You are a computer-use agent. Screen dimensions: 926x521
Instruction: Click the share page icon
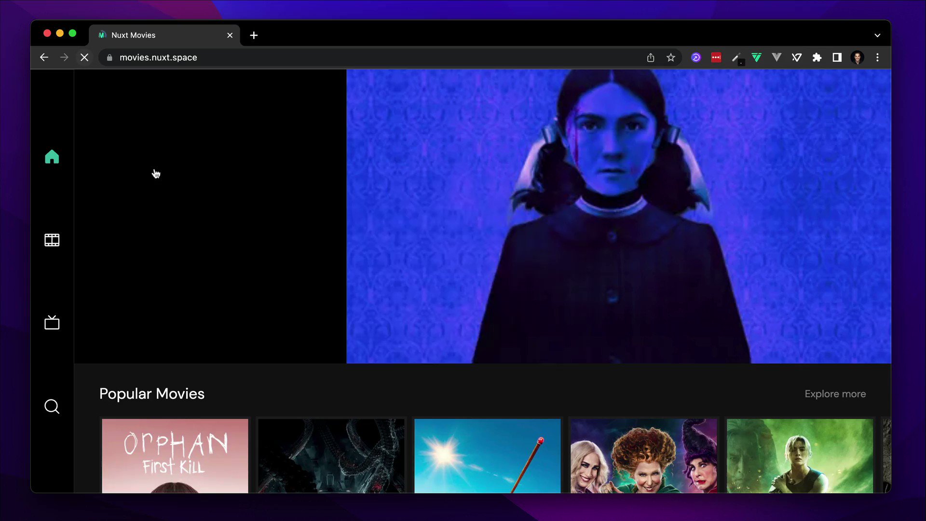pos(651,58)
